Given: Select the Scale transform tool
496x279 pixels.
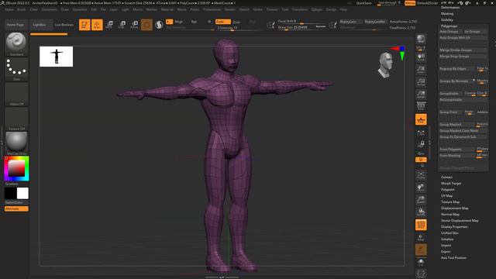Looking at the screenshot, I should point(122,25).
